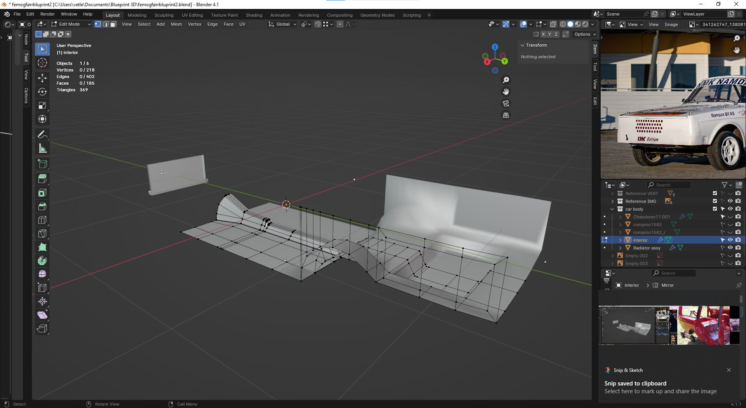Toggle mesh mirror on the X axis

(543, 34)
